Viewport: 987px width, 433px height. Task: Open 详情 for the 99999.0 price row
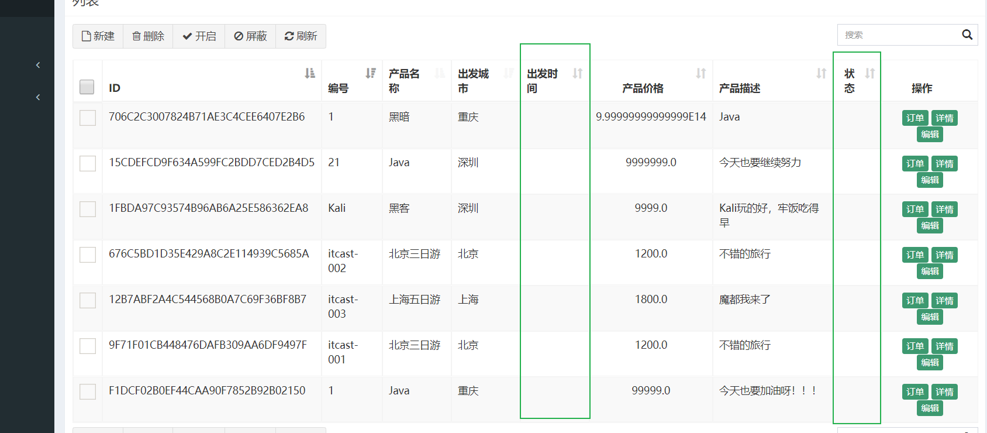944,392
